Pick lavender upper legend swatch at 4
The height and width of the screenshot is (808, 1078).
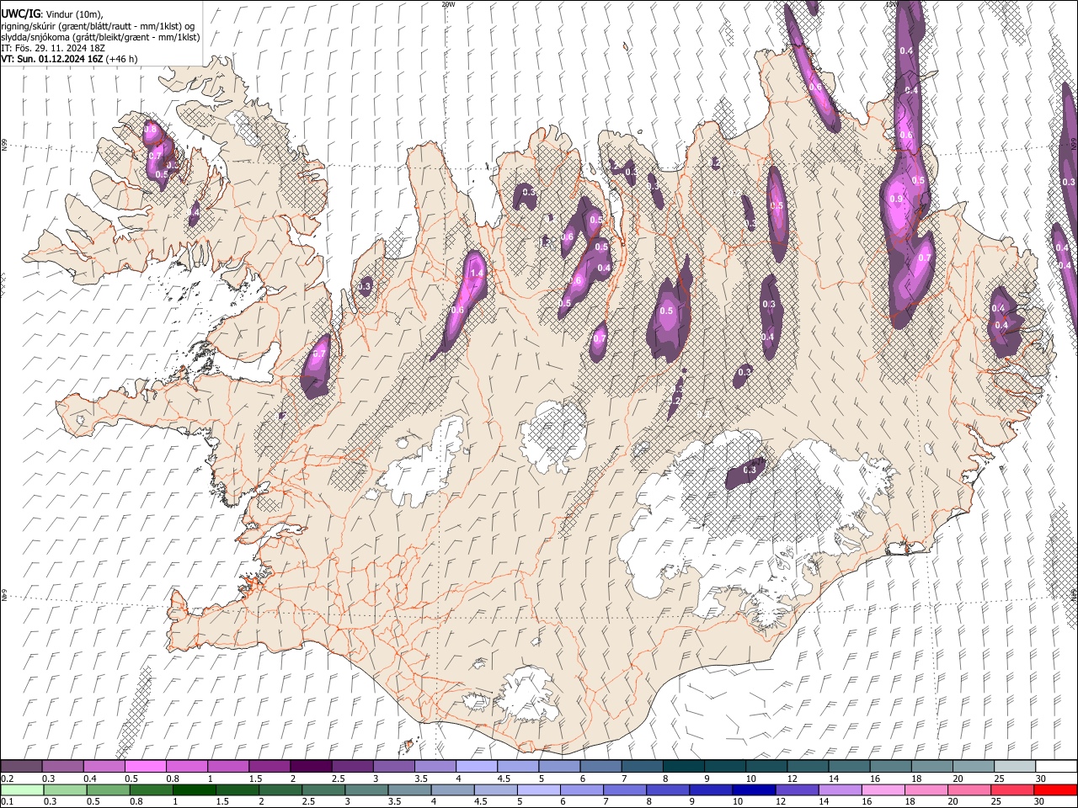477,767
